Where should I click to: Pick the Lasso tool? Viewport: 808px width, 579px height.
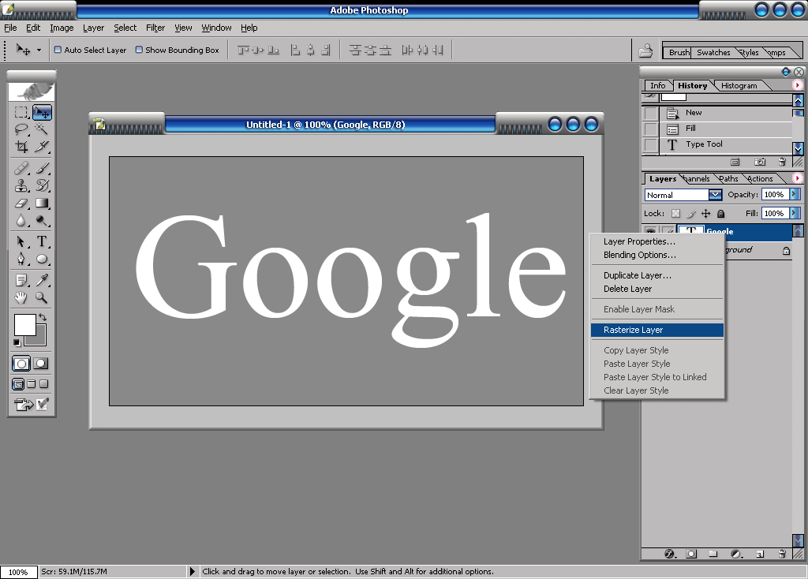tap(21, 129)
